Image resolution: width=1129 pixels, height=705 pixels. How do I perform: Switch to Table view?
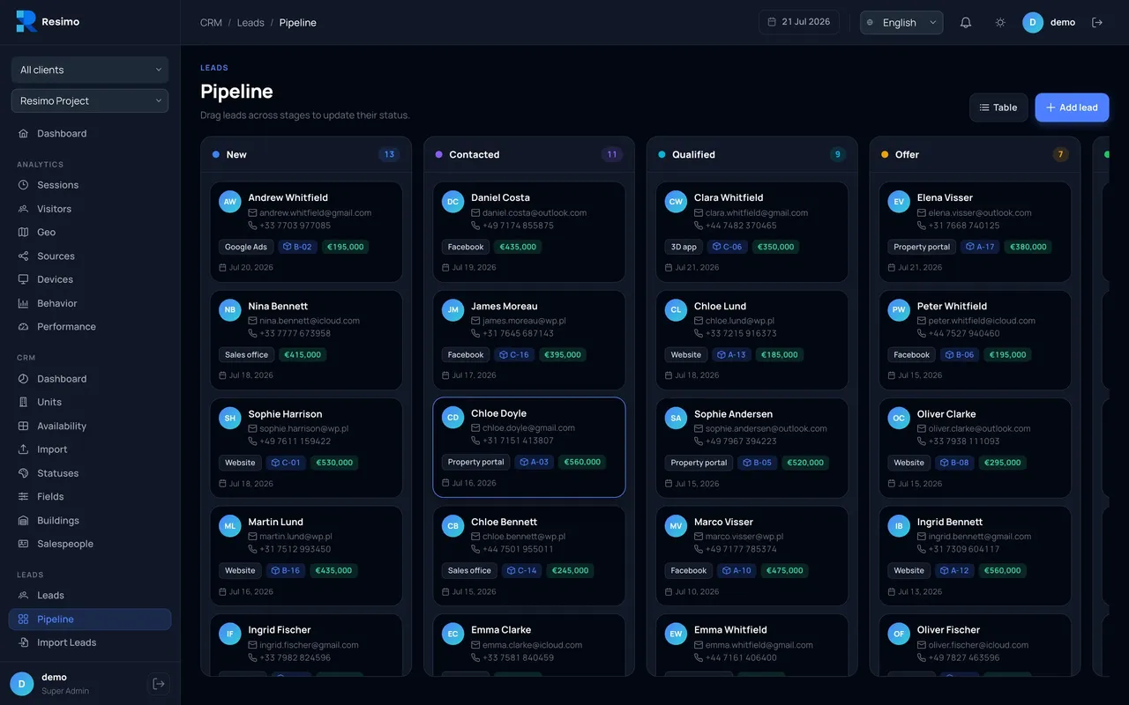[998, 108]
